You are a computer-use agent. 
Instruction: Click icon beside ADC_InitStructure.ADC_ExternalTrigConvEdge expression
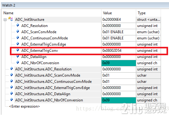pos(11,87)
